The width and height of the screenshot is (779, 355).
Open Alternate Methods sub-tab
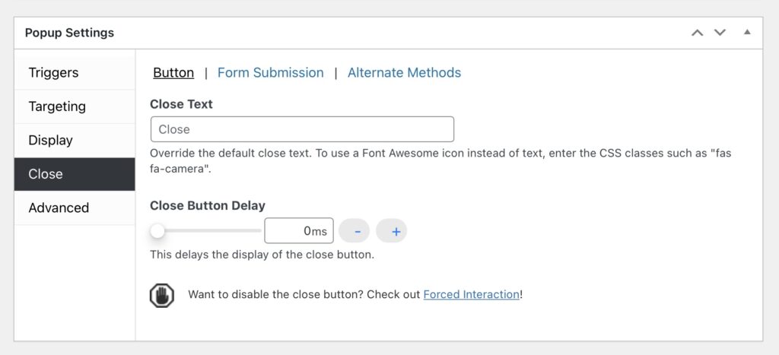click(x=405, y=72)
